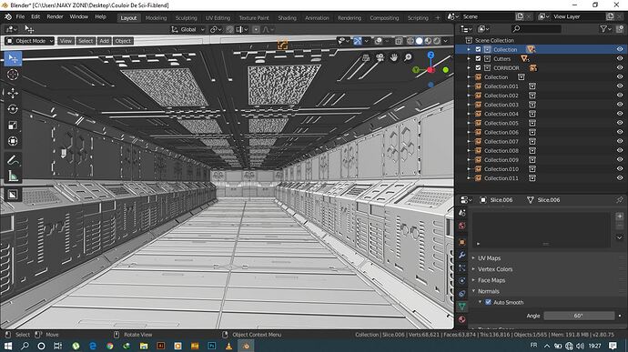Switch to Modeling workspace tab

pyautogui.click(x=156, y=18)
